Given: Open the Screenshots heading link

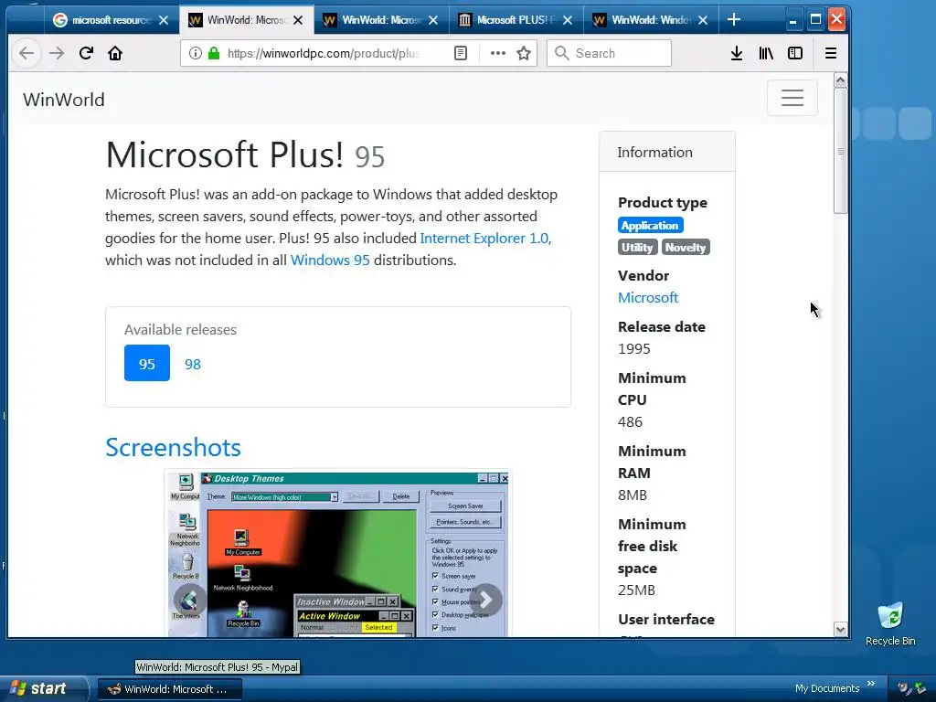Looking at the screenshot, I should (x=173, y=447).
